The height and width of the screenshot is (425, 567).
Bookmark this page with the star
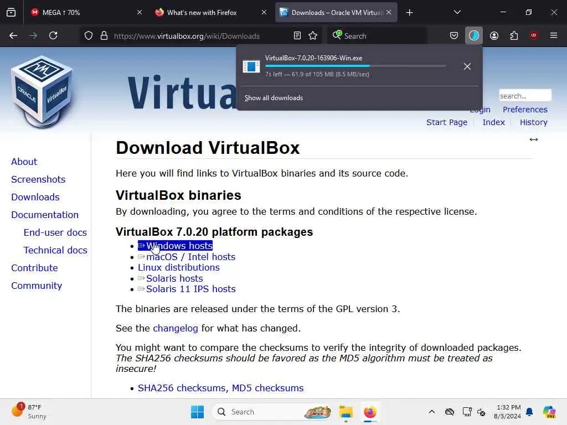(x=313, y=35)
